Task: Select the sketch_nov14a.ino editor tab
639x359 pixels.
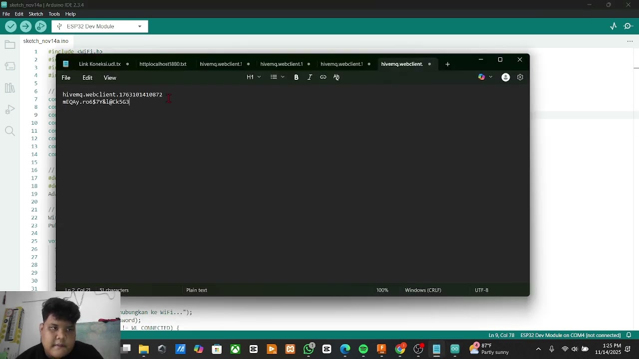Action: click(45, 41)
